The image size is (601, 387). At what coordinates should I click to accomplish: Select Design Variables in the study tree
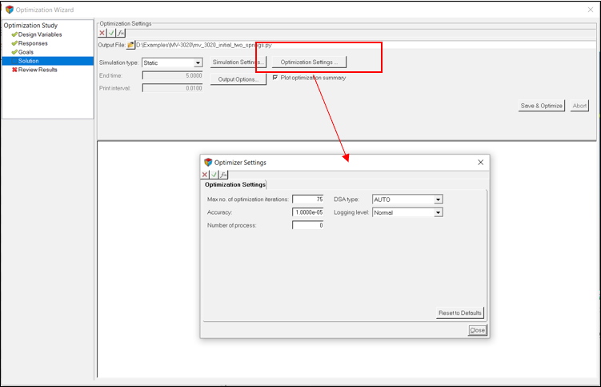40,34
